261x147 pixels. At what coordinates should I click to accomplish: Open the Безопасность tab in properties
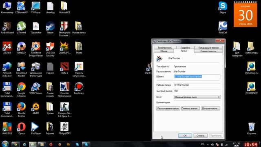(x=165, y=48)
